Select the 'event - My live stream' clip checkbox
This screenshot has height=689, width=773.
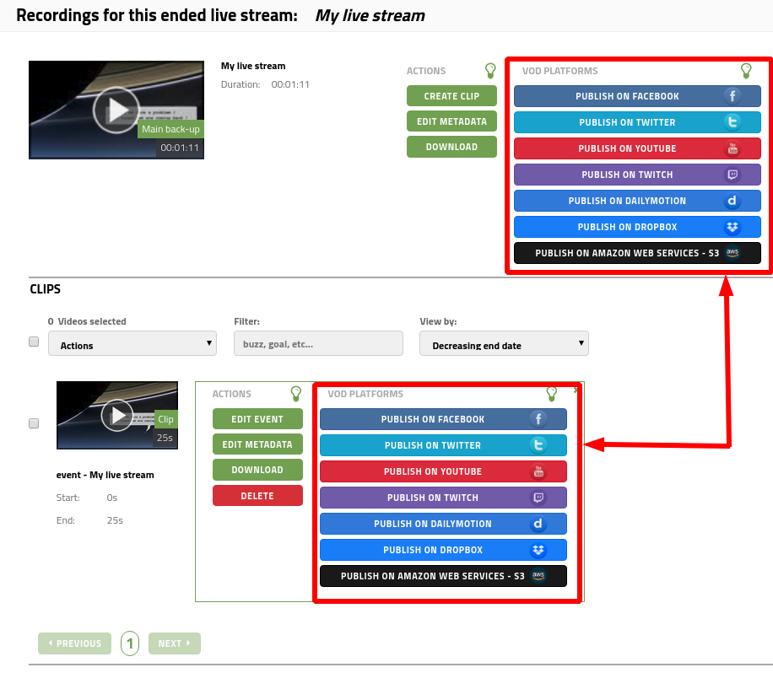(34, 423)
